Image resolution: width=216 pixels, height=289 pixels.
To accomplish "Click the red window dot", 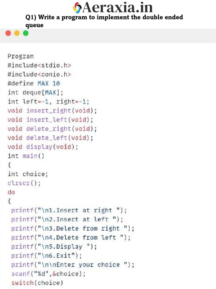I will [8, 33].
